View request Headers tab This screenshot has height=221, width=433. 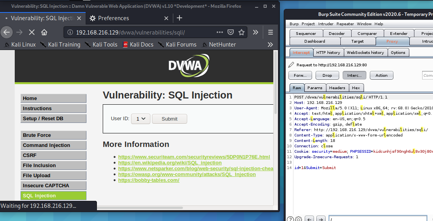tap(337, 88)
